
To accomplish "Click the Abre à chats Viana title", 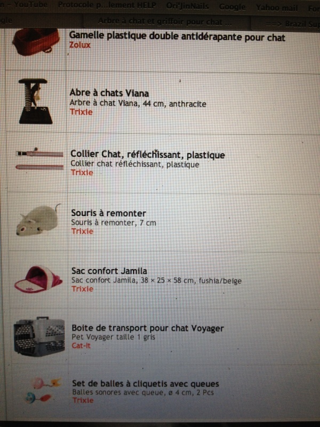I will point(109,93).
